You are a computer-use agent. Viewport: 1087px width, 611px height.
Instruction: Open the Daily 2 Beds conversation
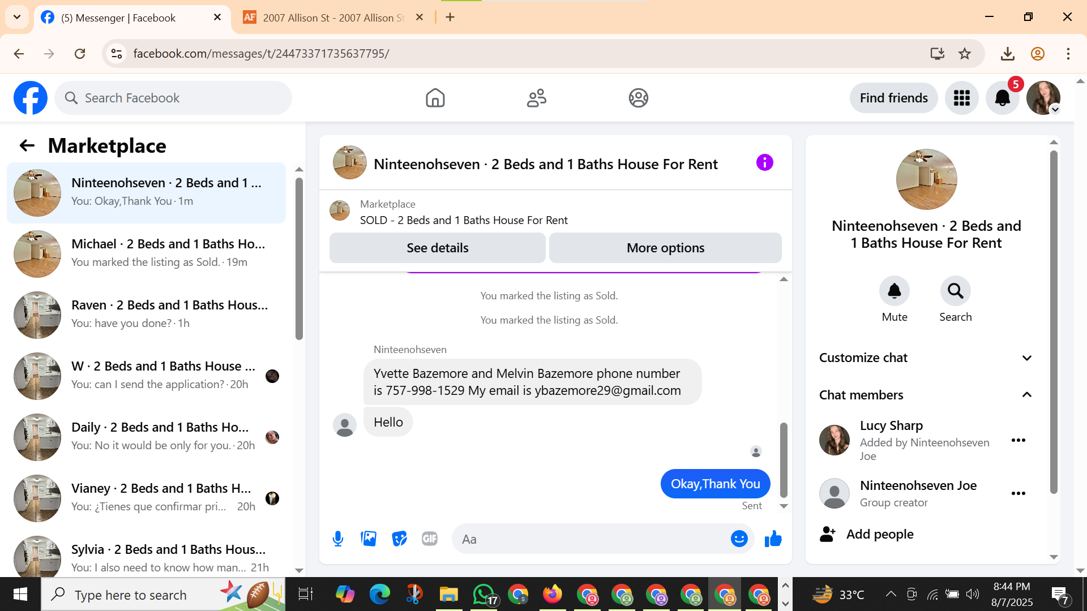(x=146, y=437)
